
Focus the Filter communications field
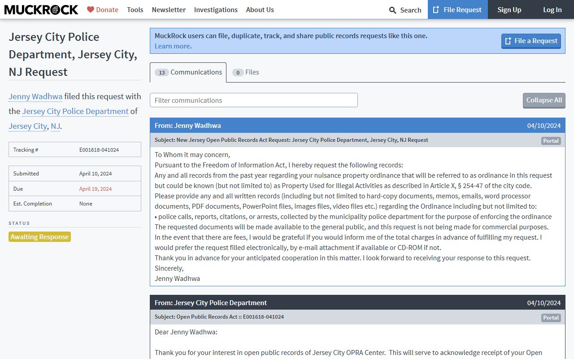point(254,100)
